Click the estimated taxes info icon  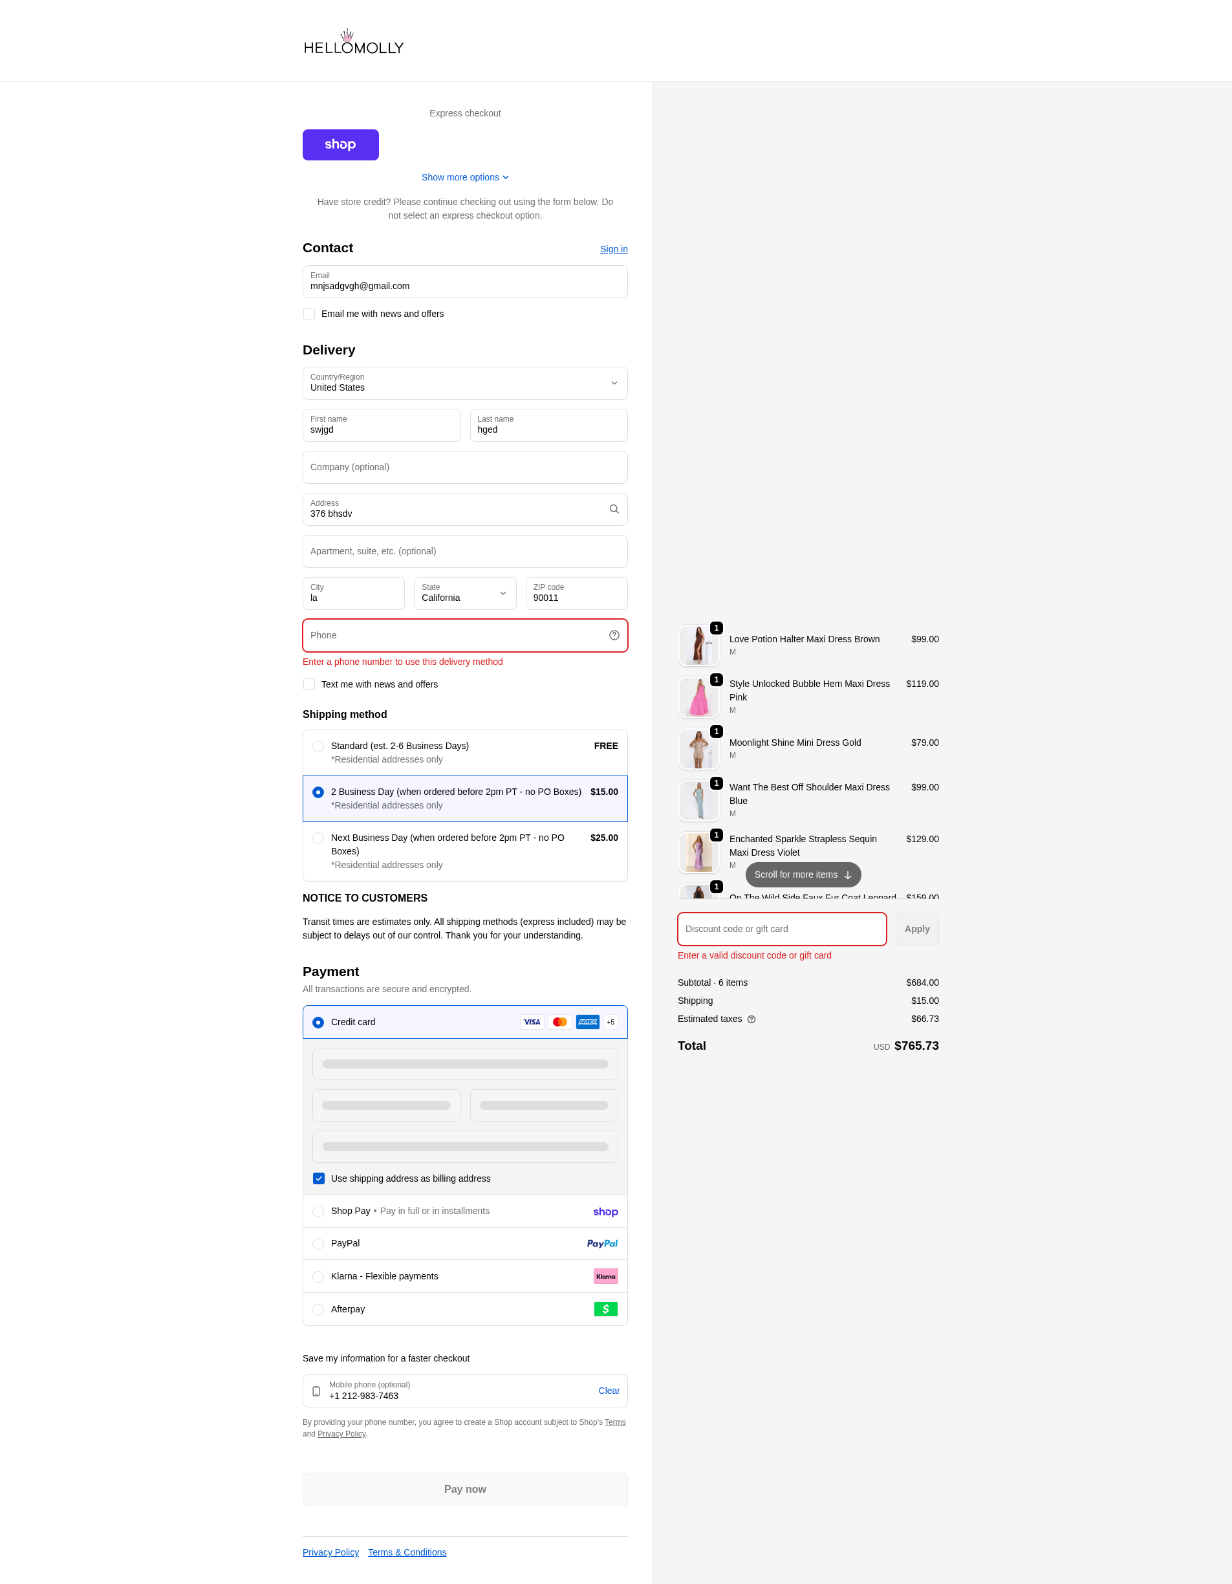[x=751, y=1019]
